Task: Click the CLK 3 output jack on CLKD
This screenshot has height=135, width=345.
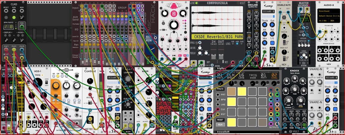Action: [x=22, y=50]
